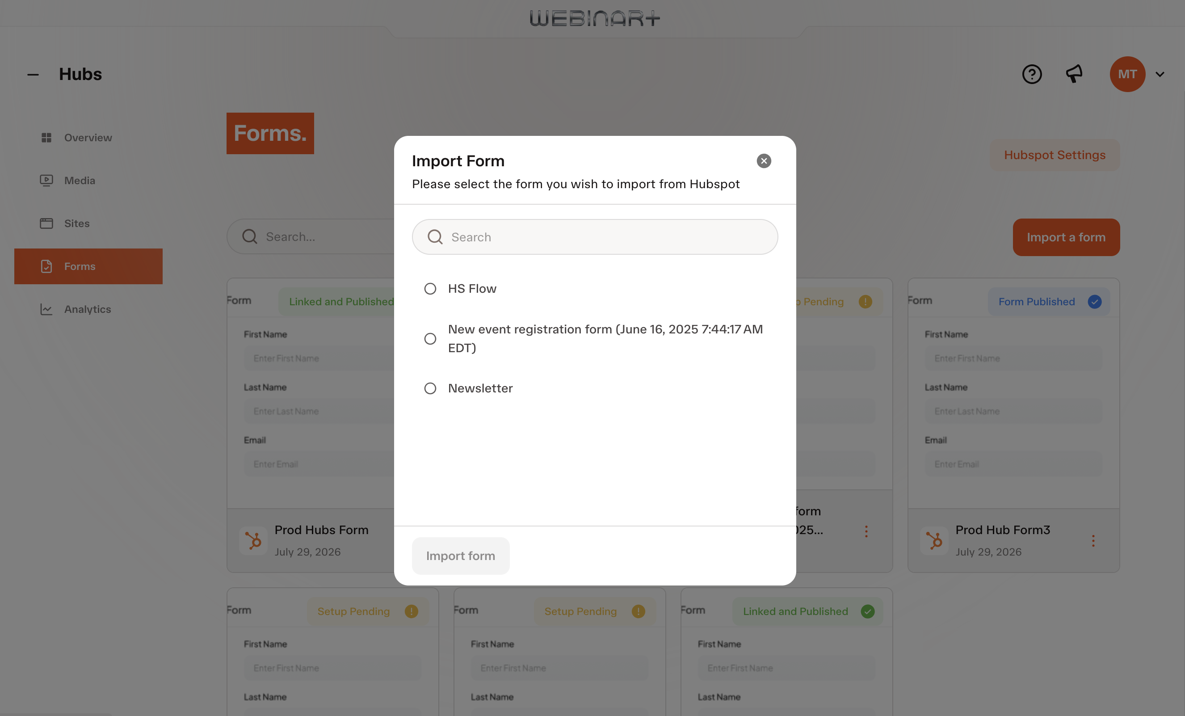
Task: Click the First Name field in Prod Hub Form3 card
Action: (x=1013, y=358)
